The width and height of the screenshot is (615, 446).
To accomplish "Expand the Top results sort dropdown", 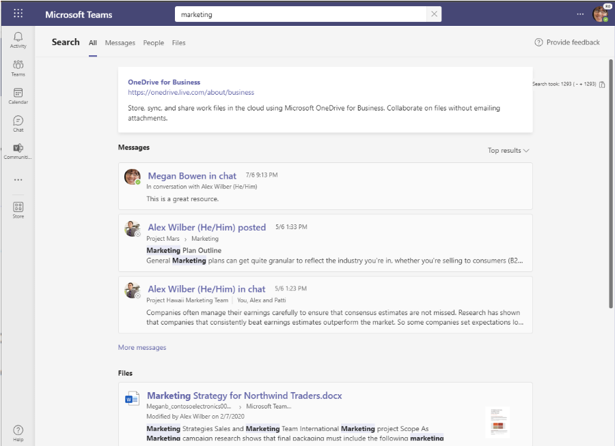I will (508, 151).
